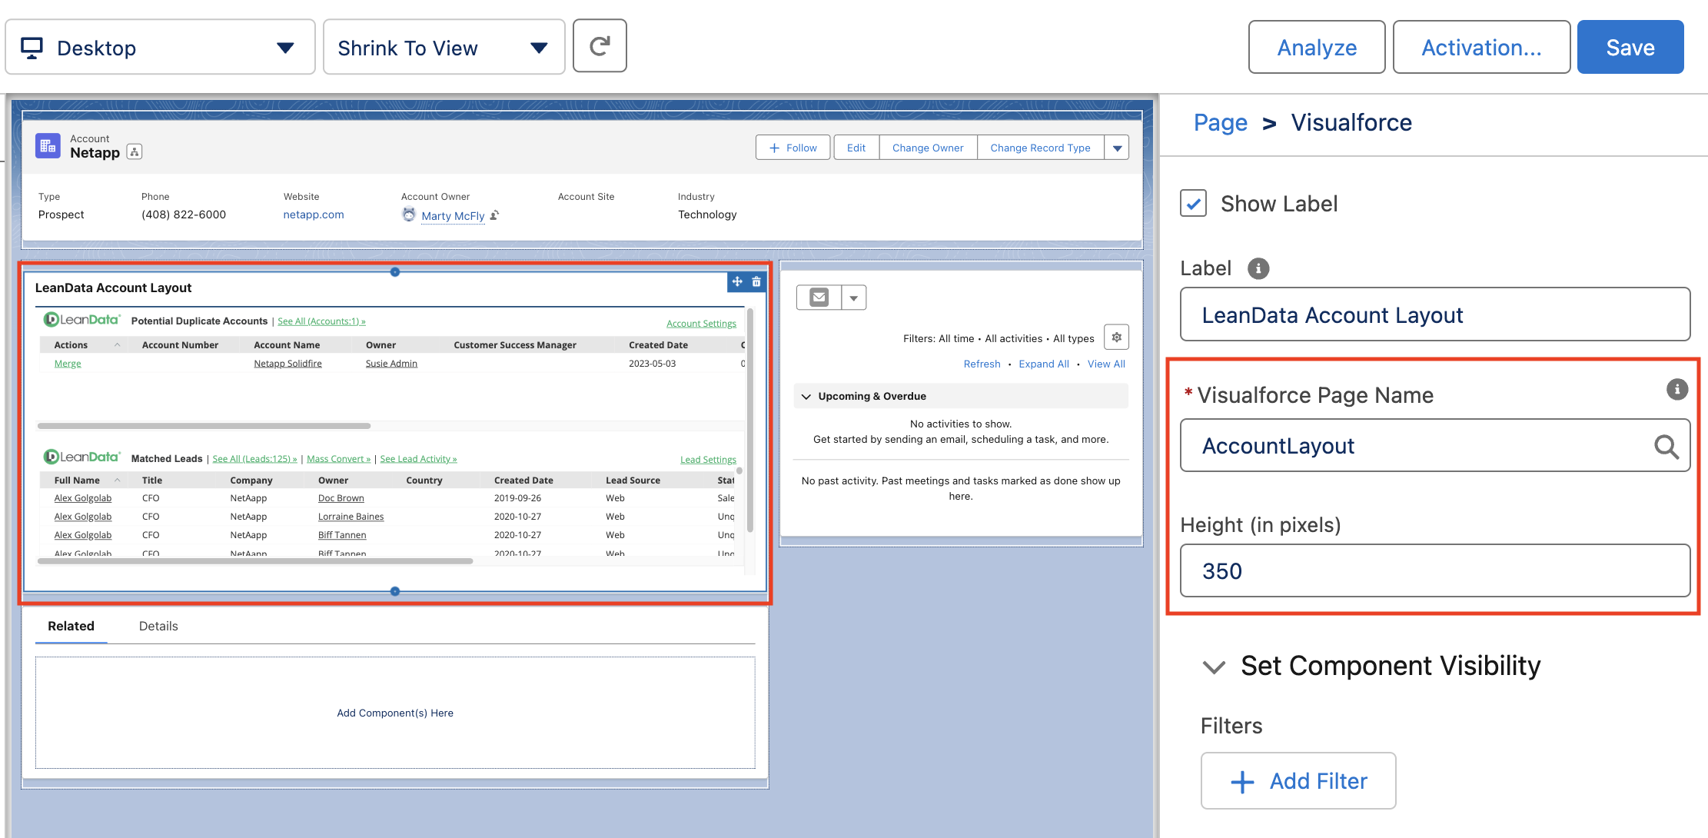This screenshot has width=1708, height=838.
Task: Open the Doc Brown owner link
Action: pyautogui.click(x=341, y=498)
